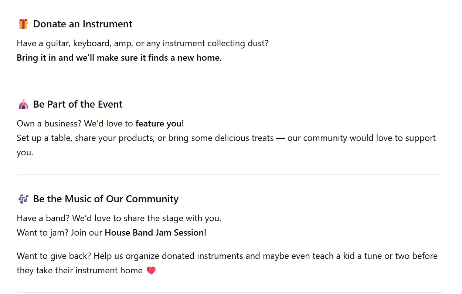Click the gift icon beside Donate an Instrument
The height and width of the screenshot is (294, 462).
point(23,24)
